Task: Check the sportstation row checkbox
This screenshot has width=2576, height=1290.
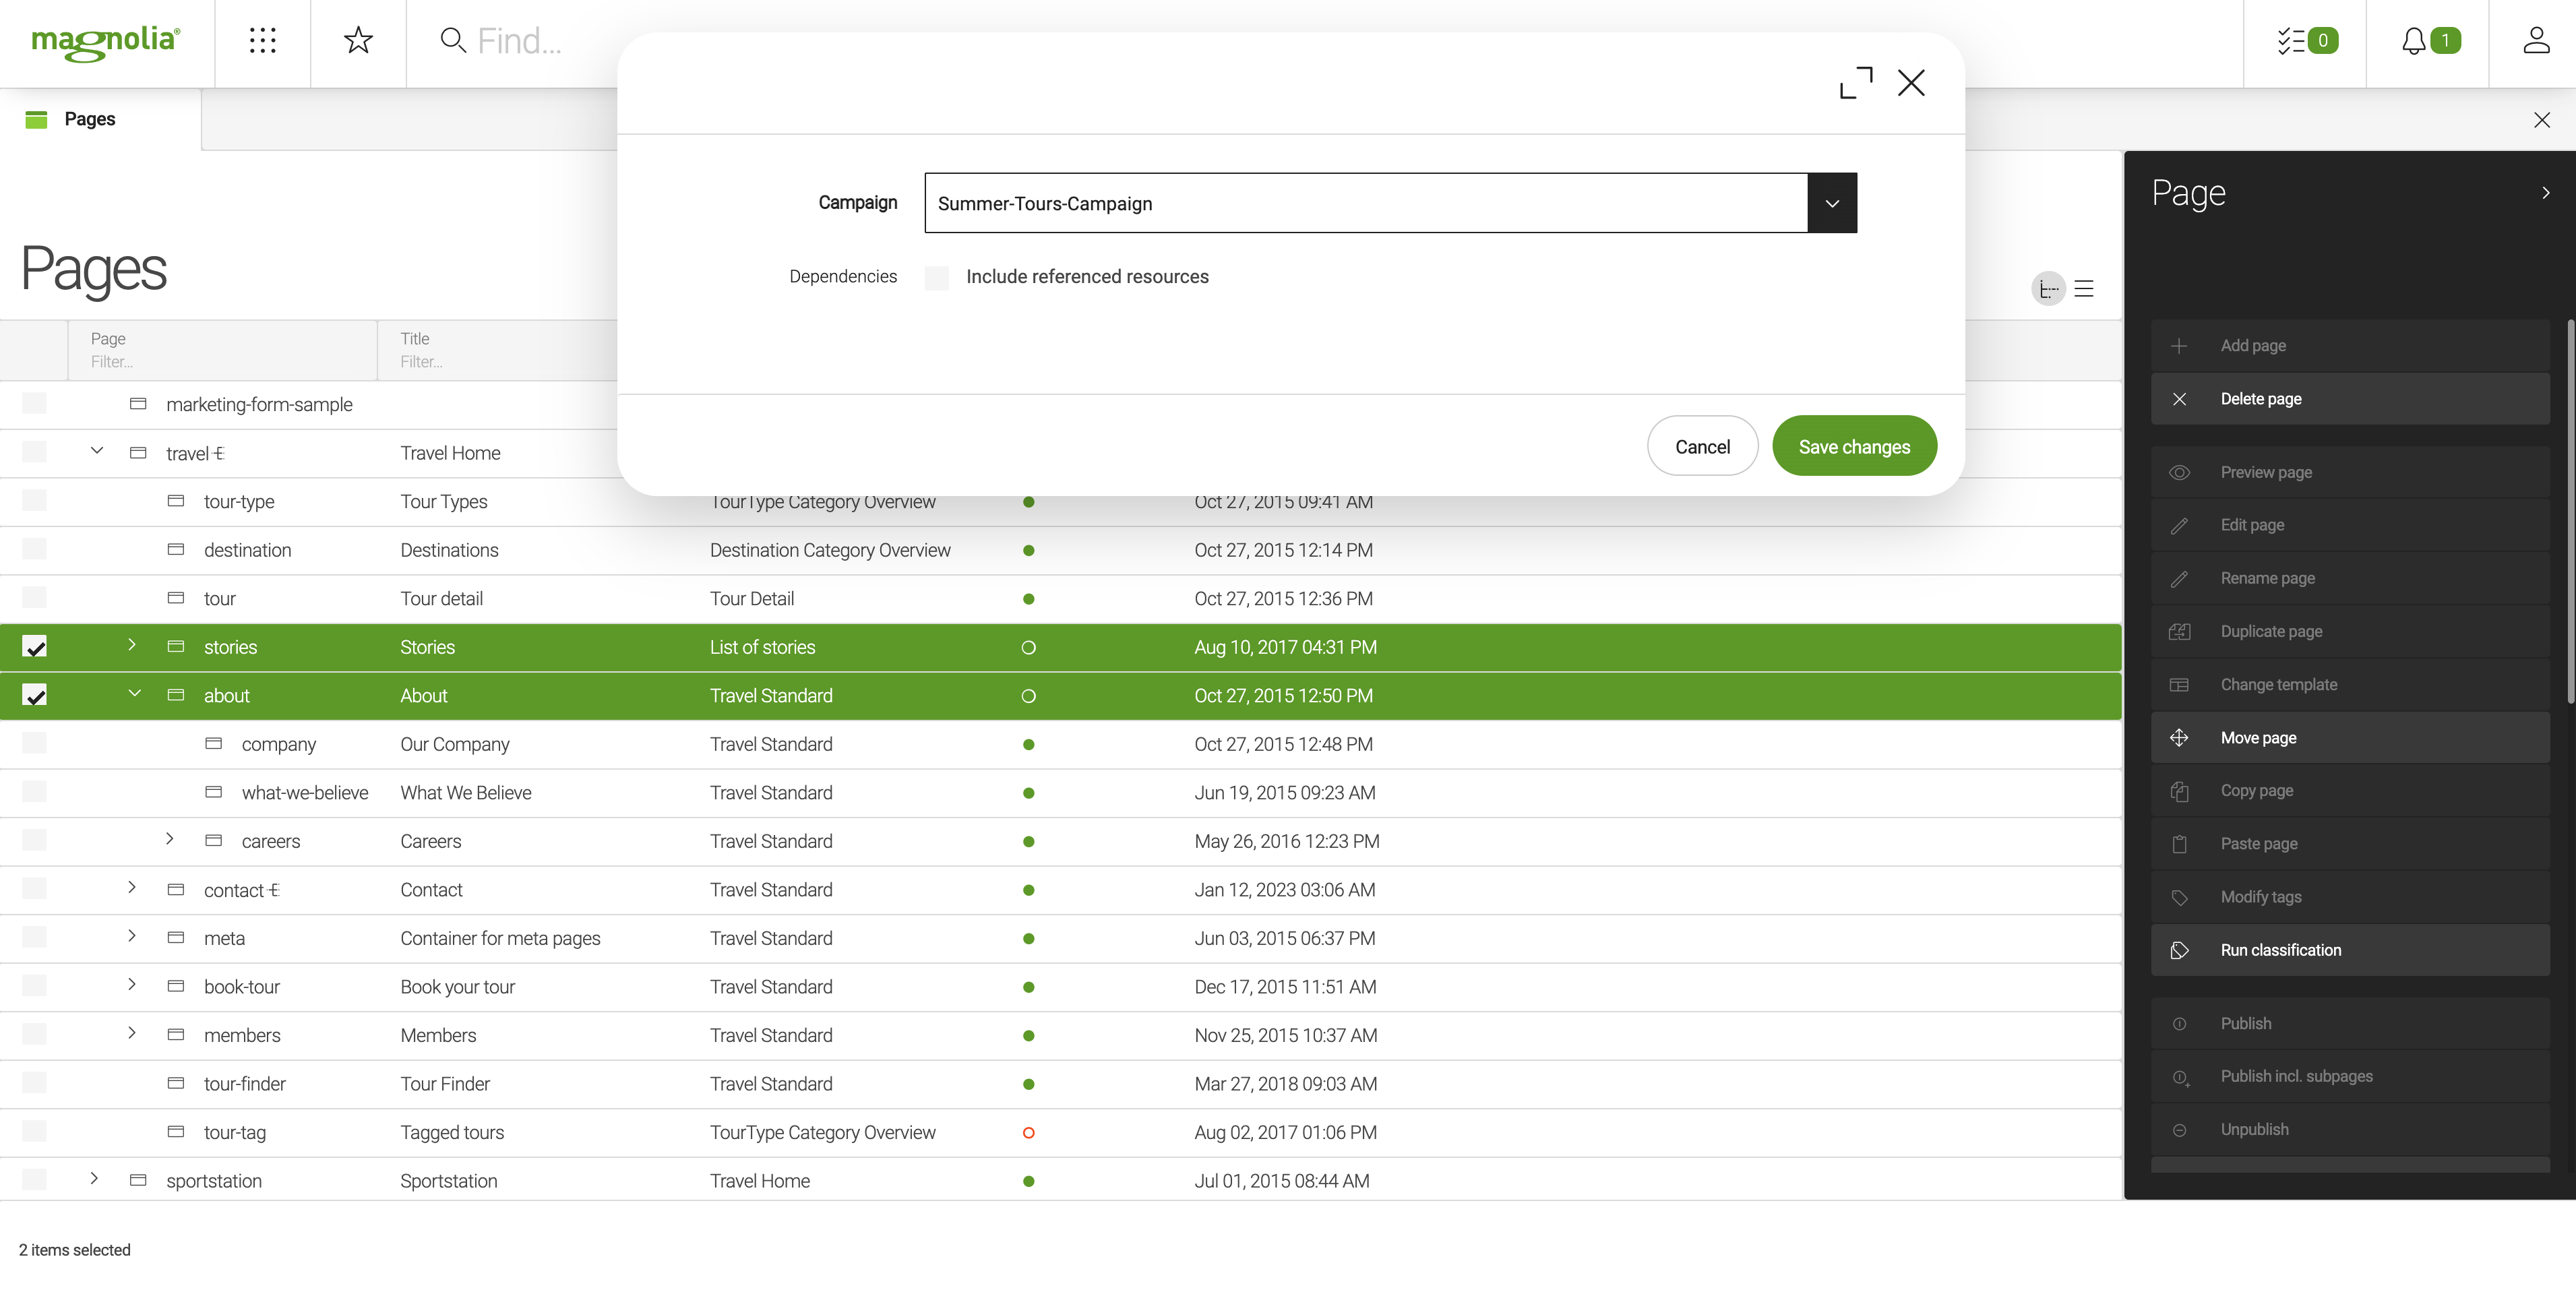Action: [34, 1180]
